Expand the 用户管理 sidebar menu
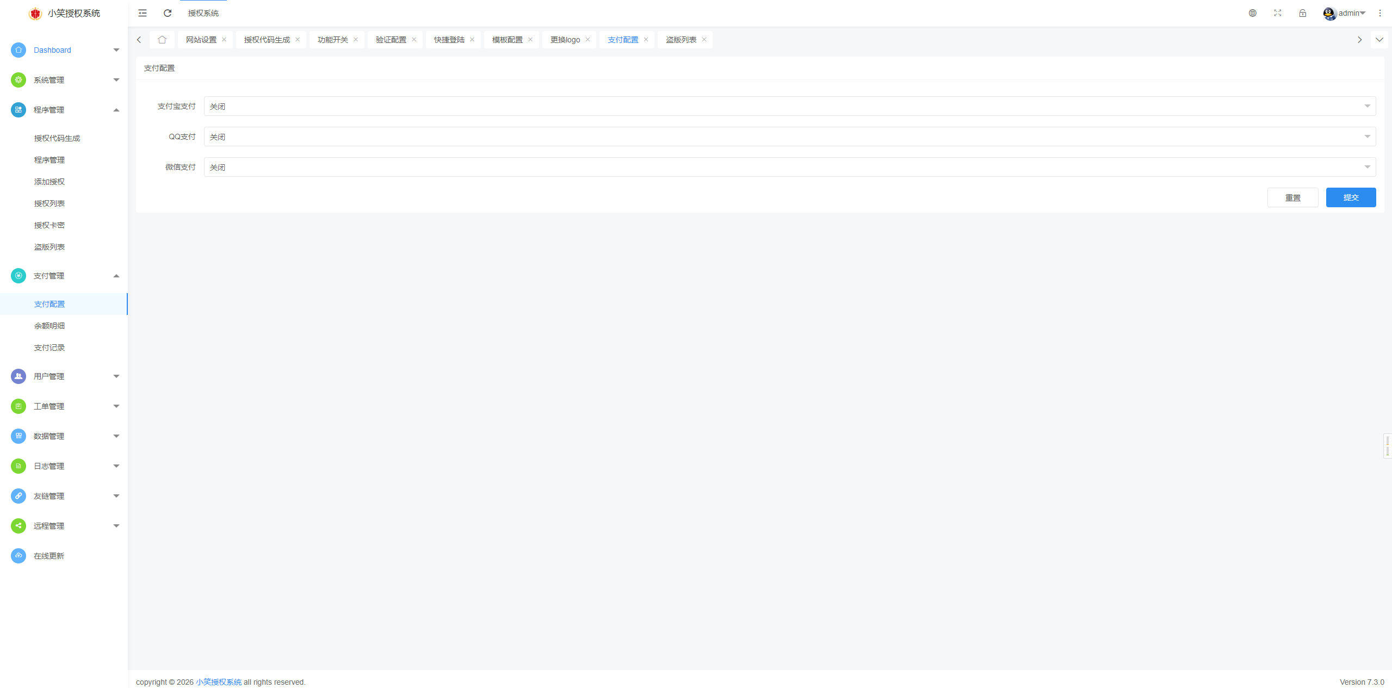Viewport: 1392px width, 688px height. coord(64,376)
